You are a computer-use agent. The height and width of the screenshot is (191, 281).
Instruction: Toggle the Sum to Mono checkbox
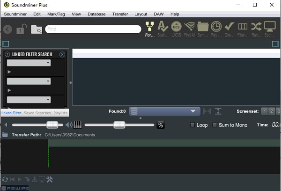215,125
